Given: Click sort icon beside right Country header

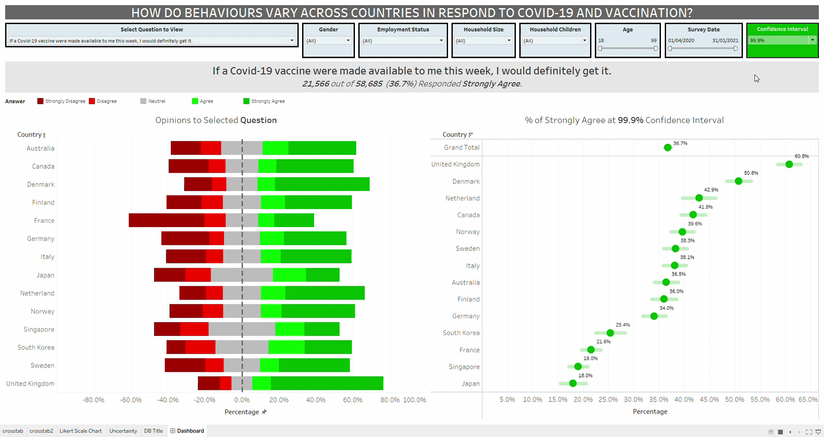Looking at the screenshot, I should click(471, 135).
